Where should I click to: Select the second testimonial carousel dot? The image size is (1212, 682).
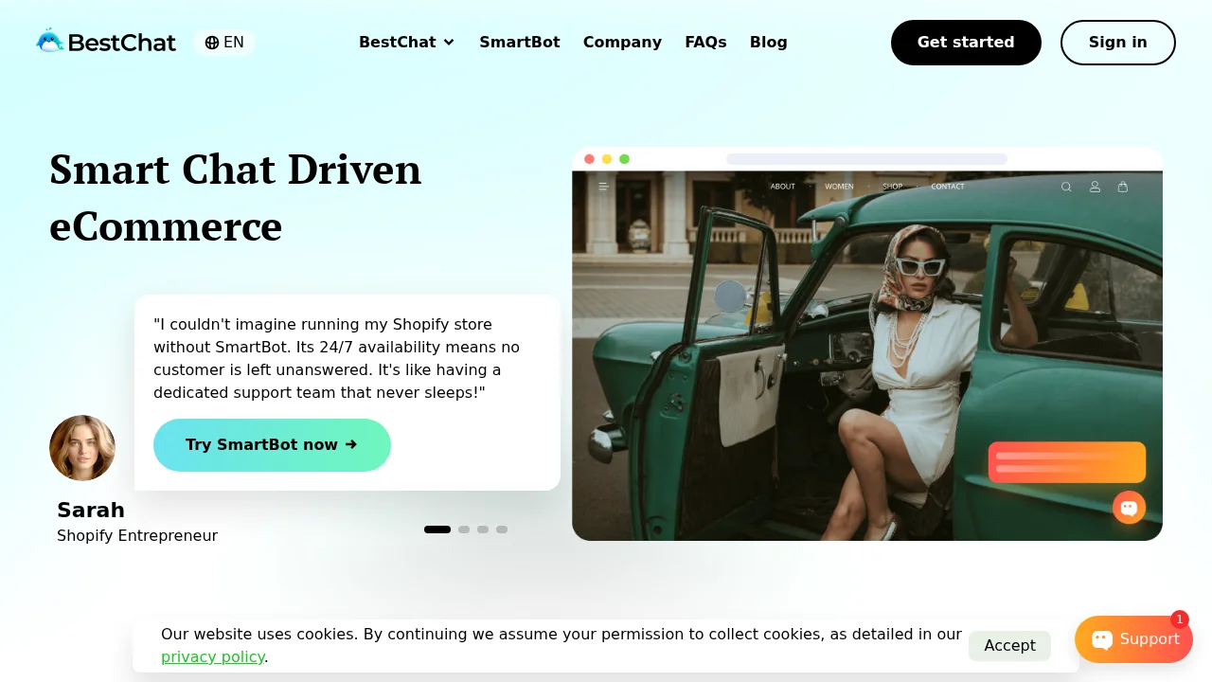[x=464, y=529]
